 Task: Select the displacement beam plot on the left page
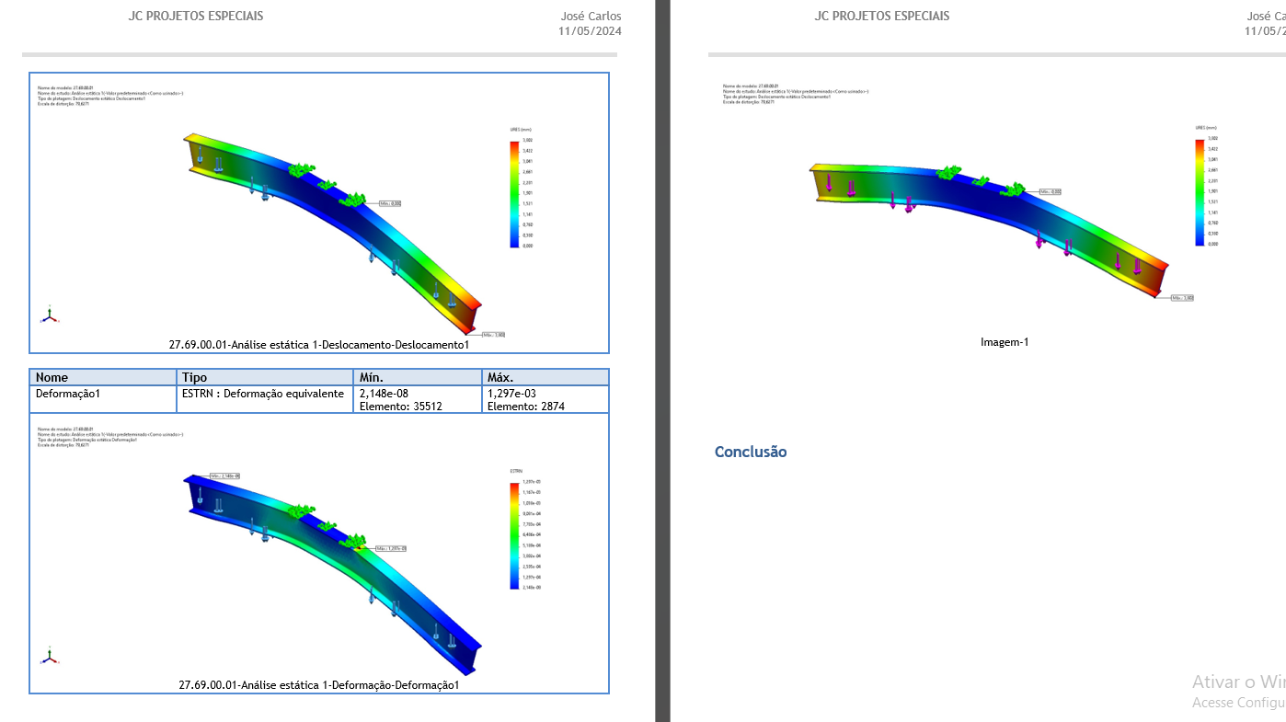333,235
